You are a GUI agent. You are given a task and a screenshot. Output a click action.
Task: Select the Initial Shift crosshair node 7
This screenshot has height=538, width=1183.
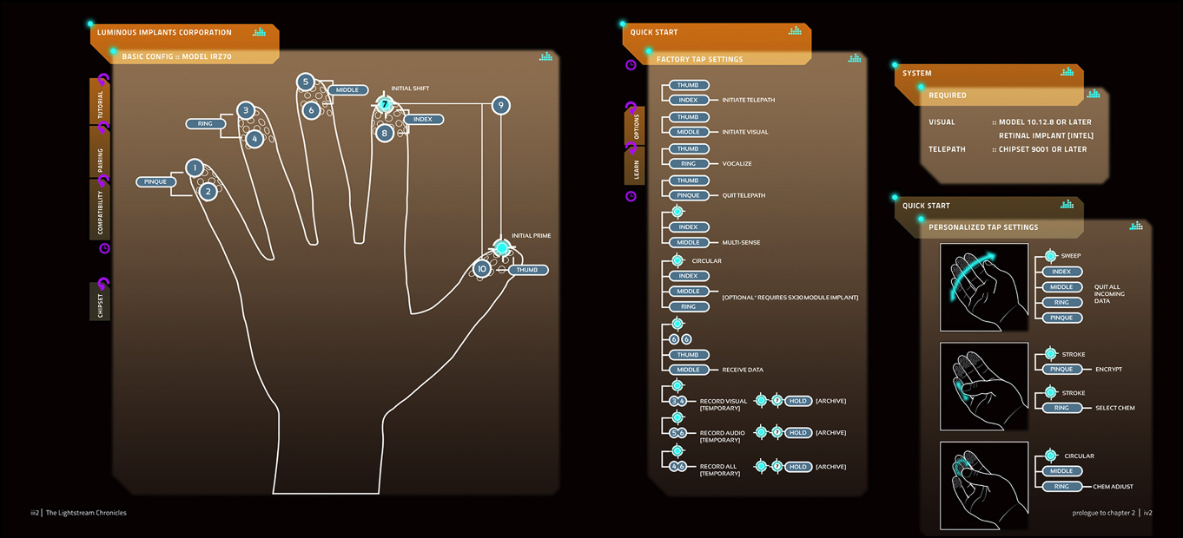click(384, 104)
